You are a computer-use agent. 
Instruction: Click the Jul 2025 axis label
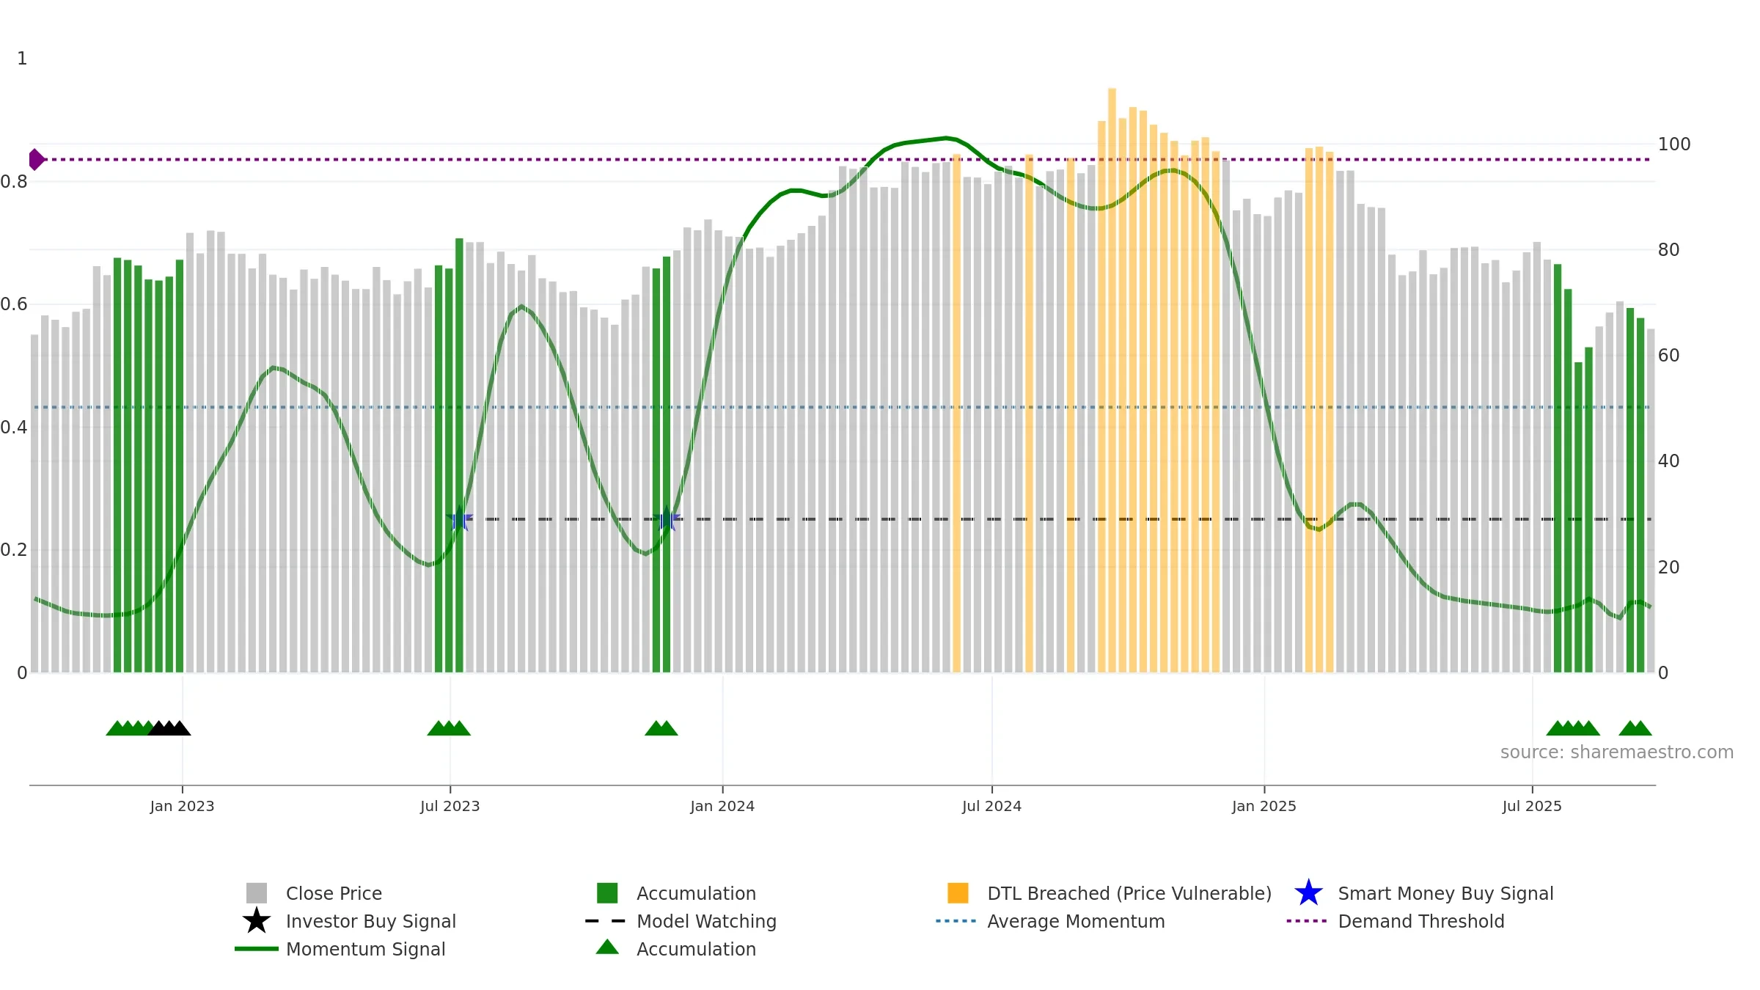click(x=1532, y=807)
